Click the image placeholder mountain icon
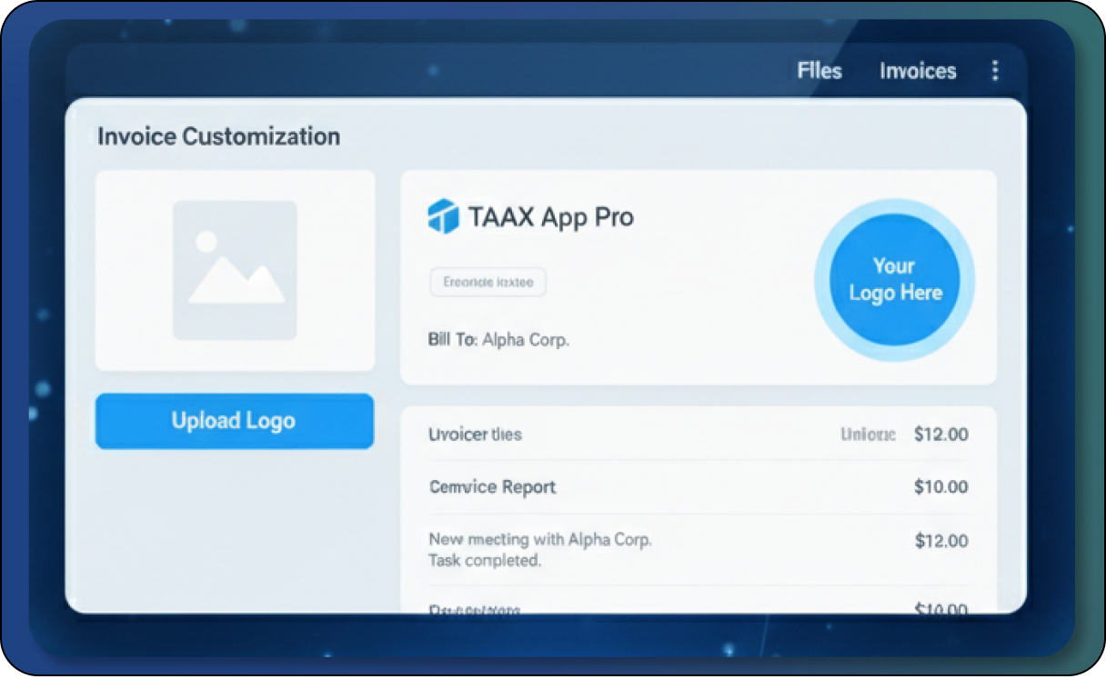This screenshot has width=1106, height=679. tap(235, 270)
